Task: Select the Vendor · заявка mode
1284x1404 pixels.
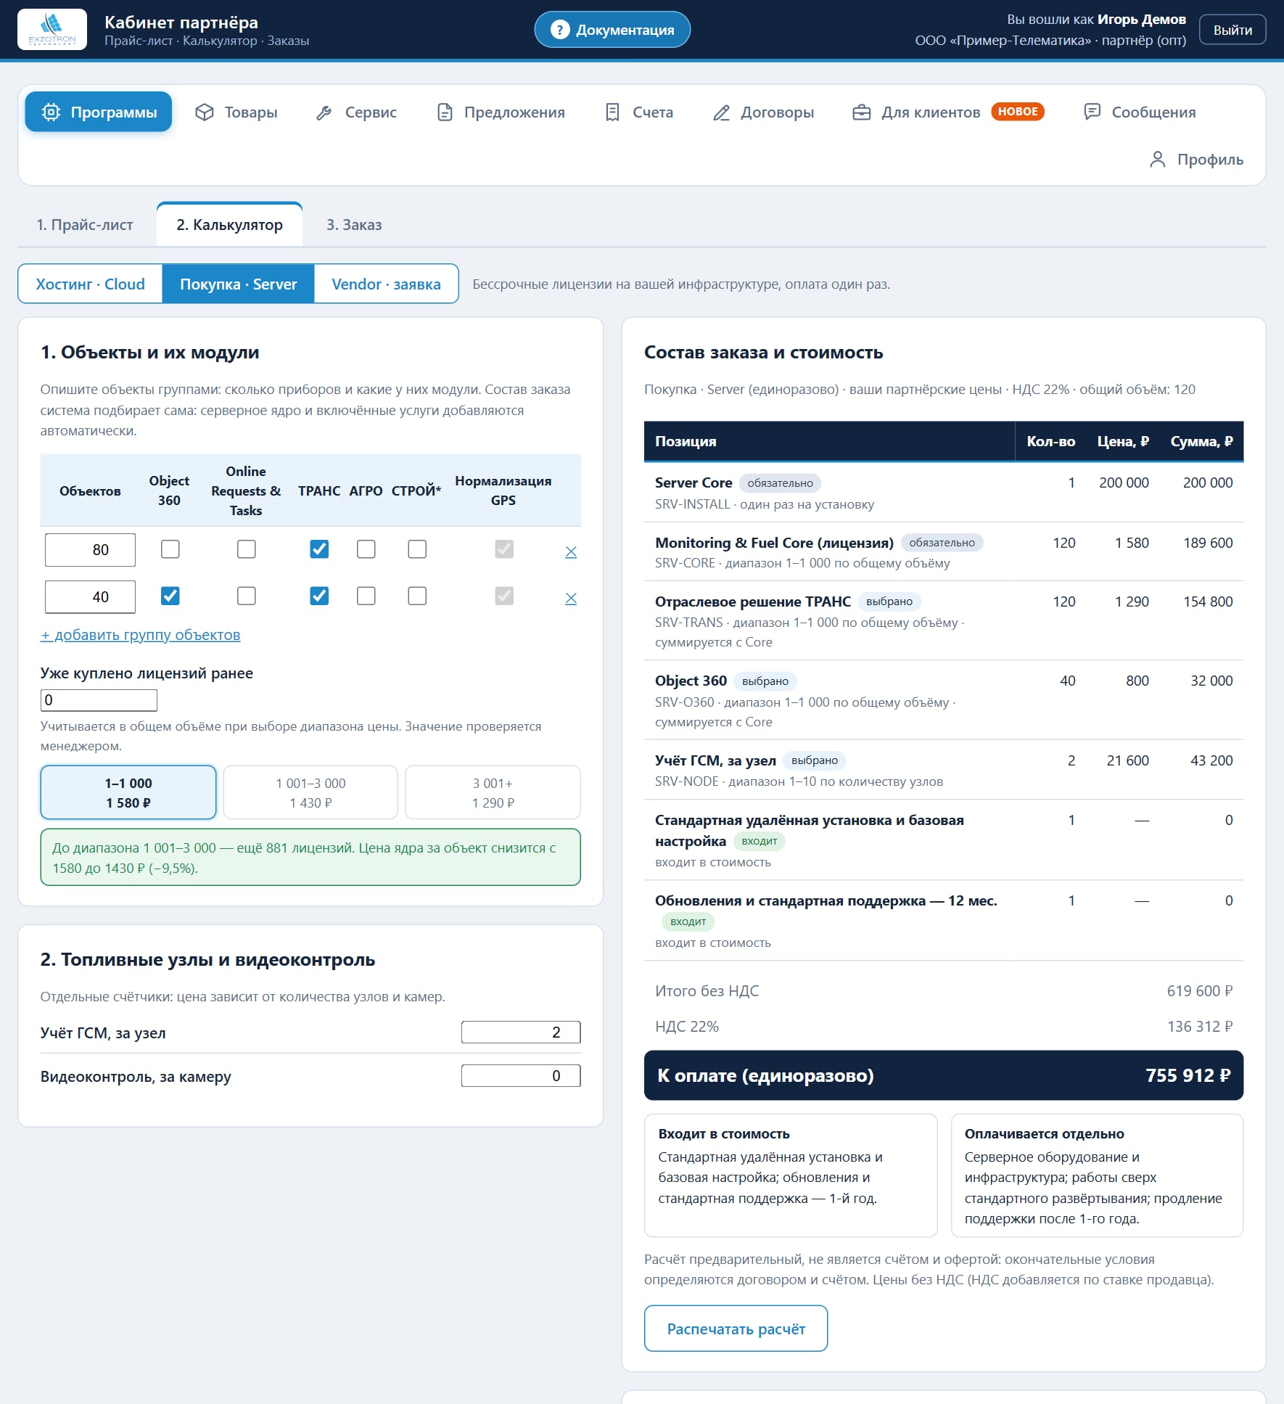Action: click(x=386, y=284)
